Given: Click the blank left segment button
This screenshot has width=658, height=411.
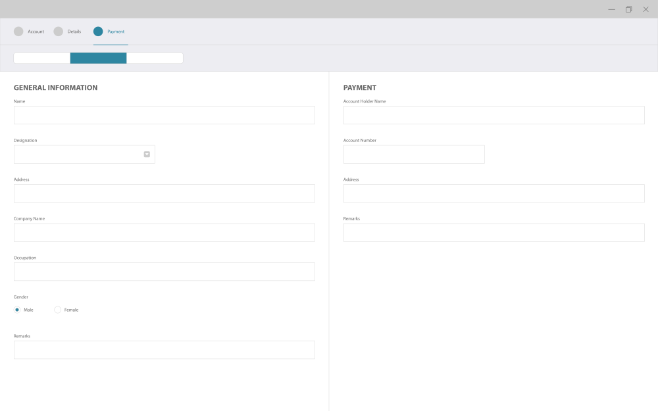Looking at the screenshot, I should pos(42,58).
